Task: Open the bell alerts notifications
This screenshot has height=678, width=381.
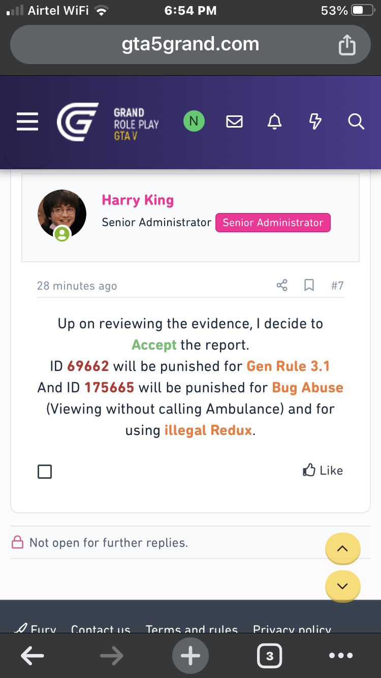Action: click(x=275, y=122)
